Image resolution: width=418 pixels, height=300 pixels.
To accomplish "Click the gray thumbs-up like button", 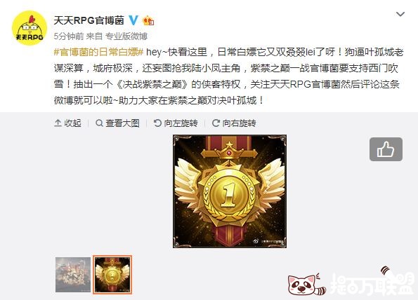I will [386, 149].
